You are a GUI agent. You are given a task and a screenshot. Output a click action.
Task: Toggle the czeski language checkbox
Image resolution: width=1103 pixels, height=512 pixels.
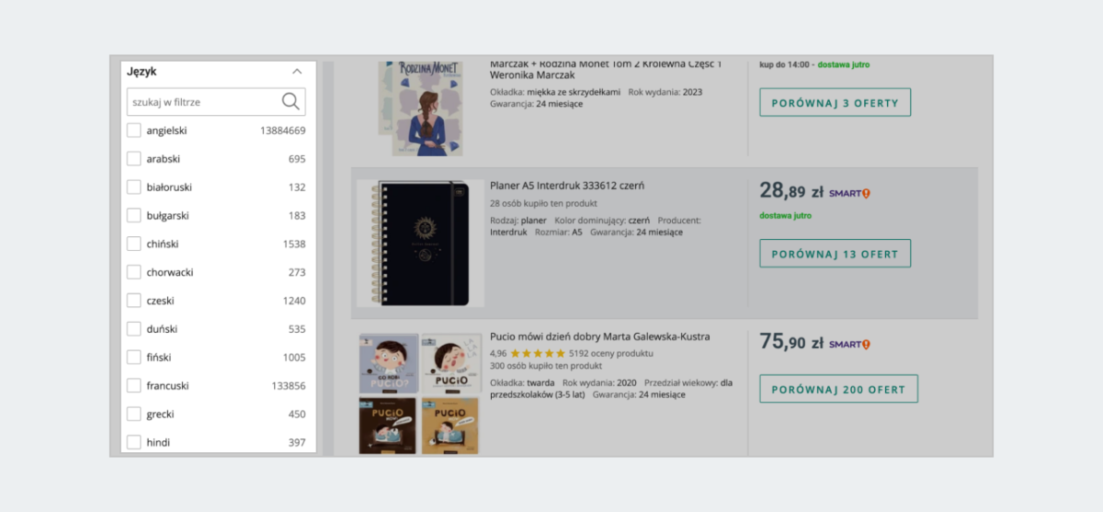click(x=134, y=301)
